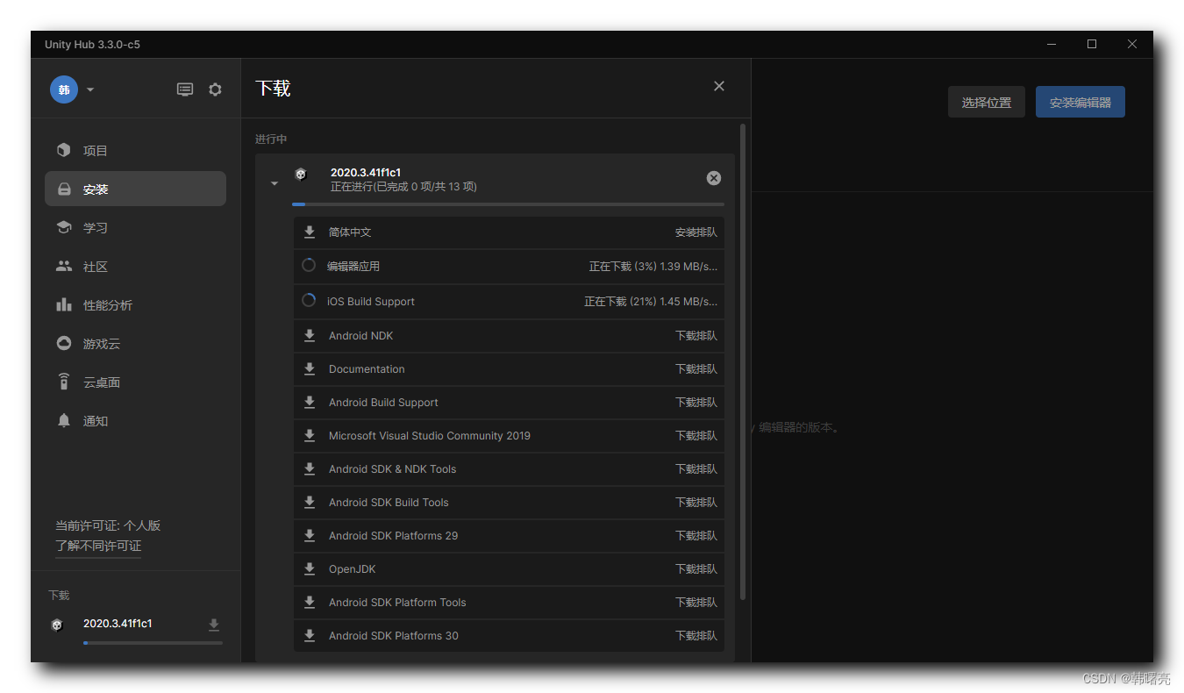The height and width of the screenshot is (693, 1184).
Task: Click download icon for Android SDK Platform Tools
Action: coord(310,603)
